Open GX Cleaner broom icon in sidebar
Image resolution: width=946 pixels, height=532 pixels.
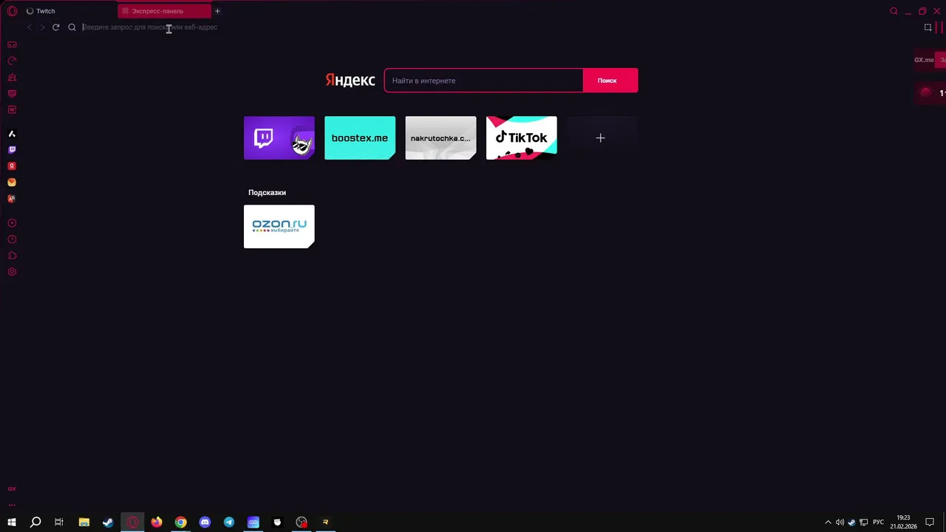[x=12, y=77]
